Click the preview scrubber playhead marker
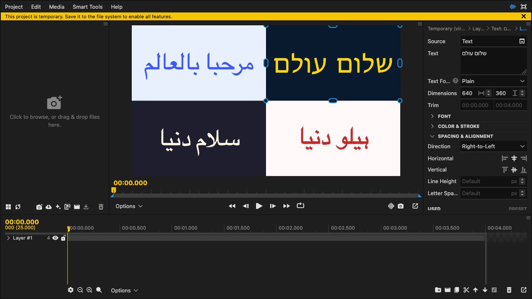 (x=113, y=190)
